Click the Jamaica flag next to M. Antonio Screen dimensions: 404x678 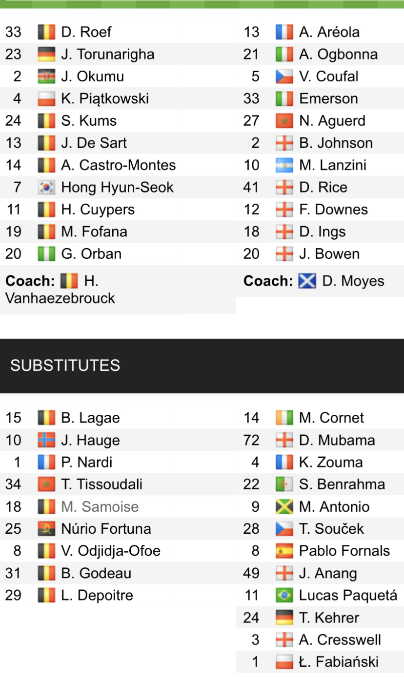click(284, 507)
